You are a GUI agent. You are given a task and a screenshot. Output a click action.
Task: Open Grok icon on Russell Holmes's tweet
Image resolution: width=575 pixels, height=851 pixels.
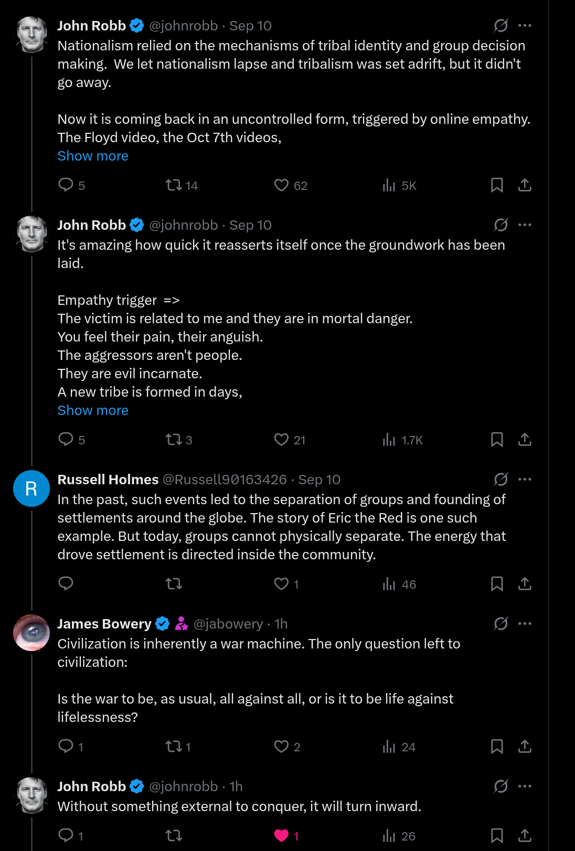tap(501, 480)
